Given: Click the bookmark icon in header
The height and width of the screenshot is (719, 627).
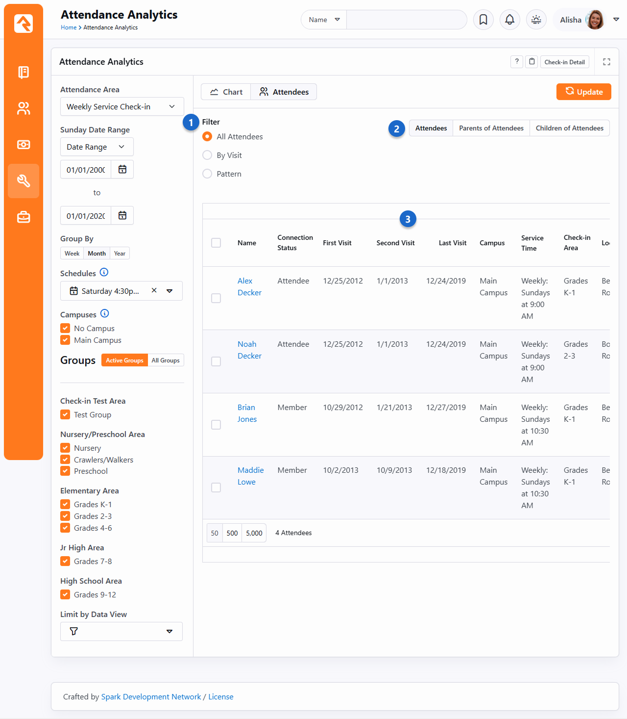Looking at the screenshot, I should 483,20.
